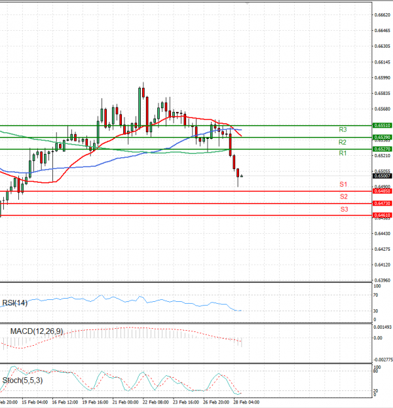393x408 pixels.
Task: Click the 0.64275 price axis label
Action: [x=383, y=250]
